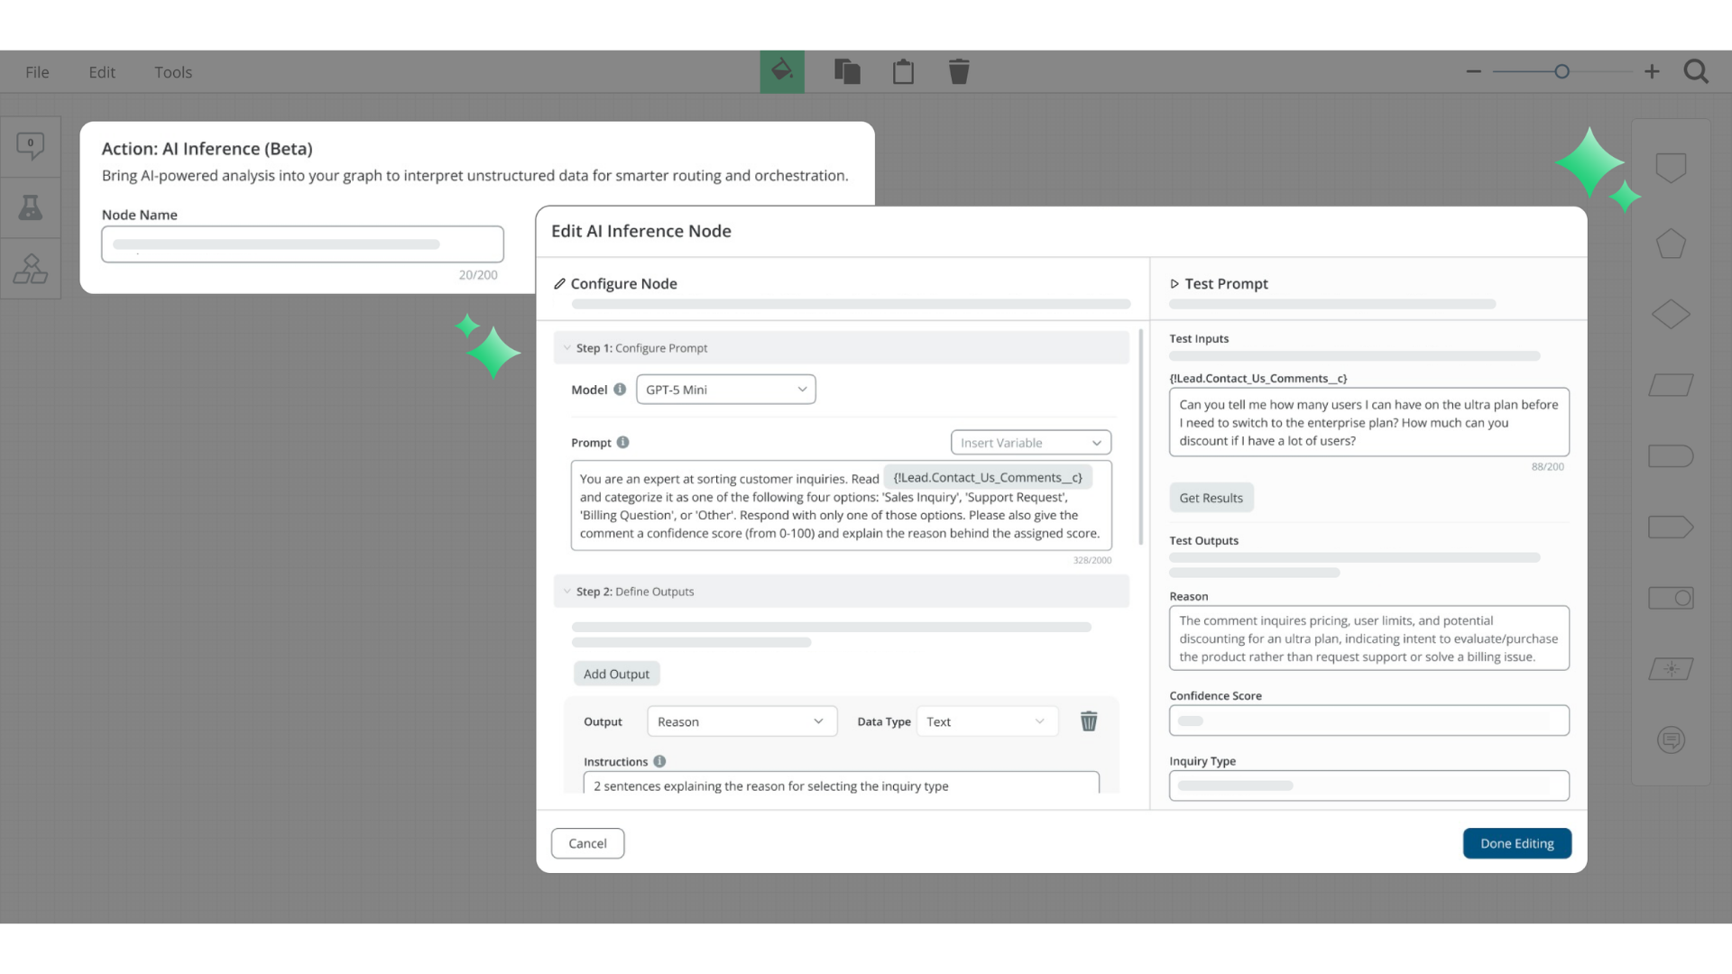The height and width of the screenshot is (974, 1732).
Task: Select the paint bucket fill tool
Action: tap(782, 71)
